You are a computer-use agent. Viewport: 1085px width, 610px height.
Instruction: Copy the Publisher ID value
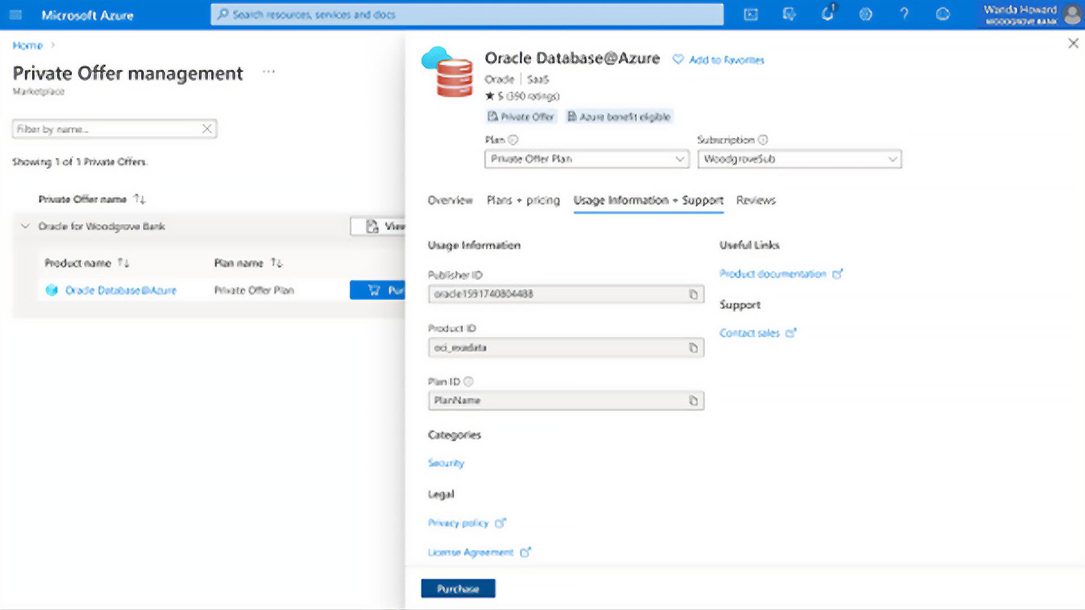click(694, 294)
